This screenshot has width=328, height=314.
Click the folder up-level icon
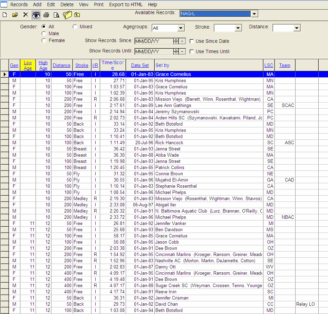(77, 15)
